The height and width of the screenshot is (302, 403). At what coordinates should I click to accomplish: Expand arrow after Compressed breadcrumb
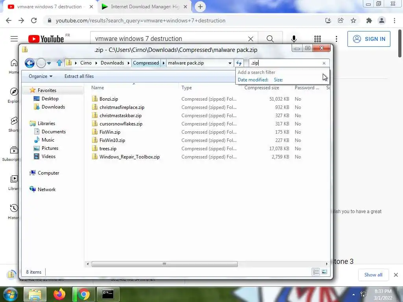pyautogui.click(x=163, y=63)
